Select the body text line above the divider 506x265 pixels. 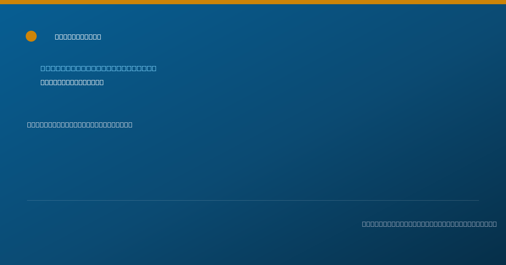tap(80, 125)
